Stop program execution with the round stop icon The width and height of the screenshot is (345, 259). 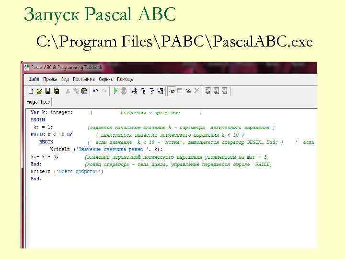point(124,91)
